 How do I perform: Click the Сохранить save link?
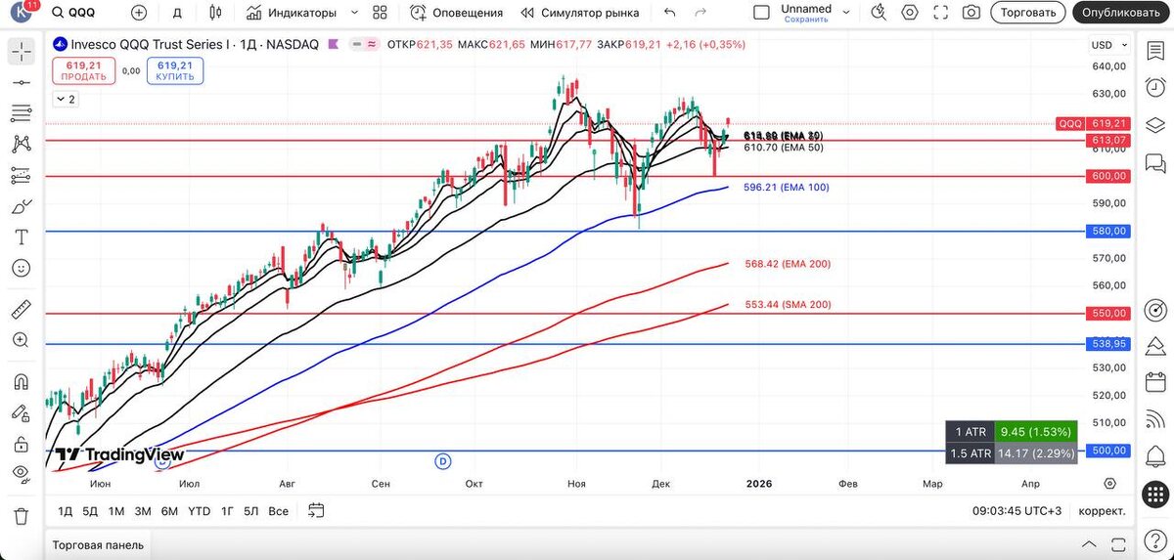click(806, 20)
